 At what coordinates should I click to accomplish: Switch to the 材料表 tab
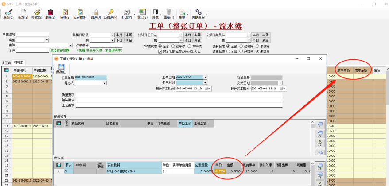(19, 62)
